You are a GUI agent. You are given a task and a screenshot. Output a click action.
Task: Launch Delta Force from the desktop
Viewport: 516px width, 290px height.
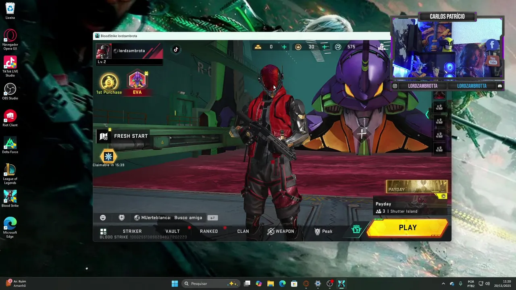click(10, 145)
